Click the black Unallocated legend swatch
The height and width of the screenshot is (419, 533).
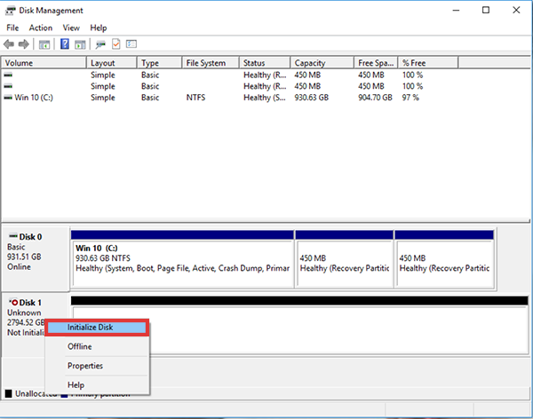tap(9, 394)
